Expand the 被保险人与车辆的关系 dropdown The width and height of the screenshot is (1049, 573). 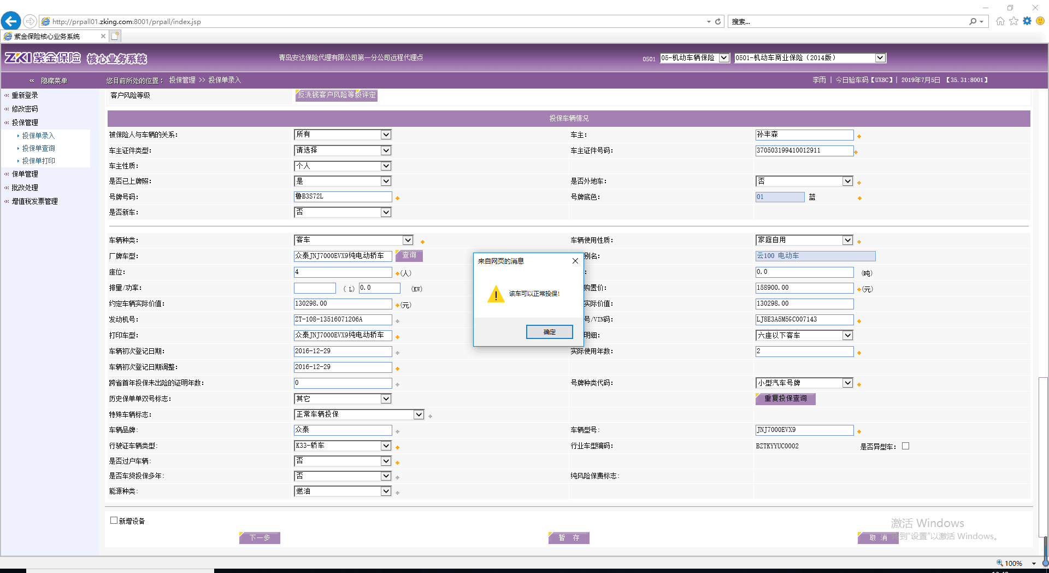343,135
